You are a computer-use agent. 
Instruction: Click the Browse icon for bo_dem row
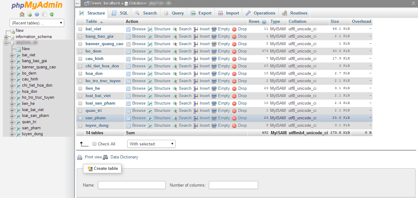pyautogui.click(x=128, y=51)
